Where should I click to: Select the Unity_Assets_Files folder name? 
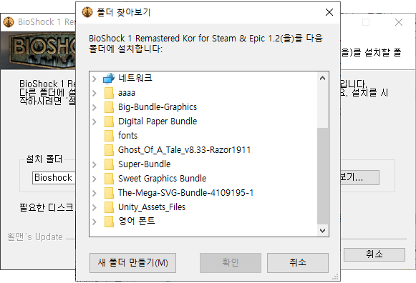click(152, 207)
